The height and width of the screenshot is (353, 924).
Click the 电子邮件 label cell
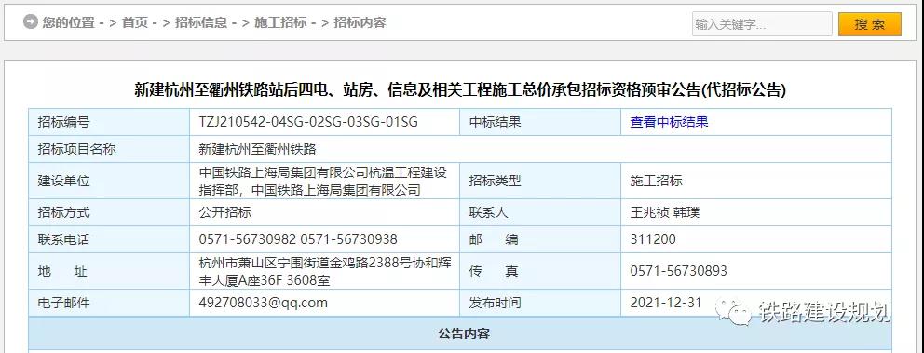click(x=109, y=303)
